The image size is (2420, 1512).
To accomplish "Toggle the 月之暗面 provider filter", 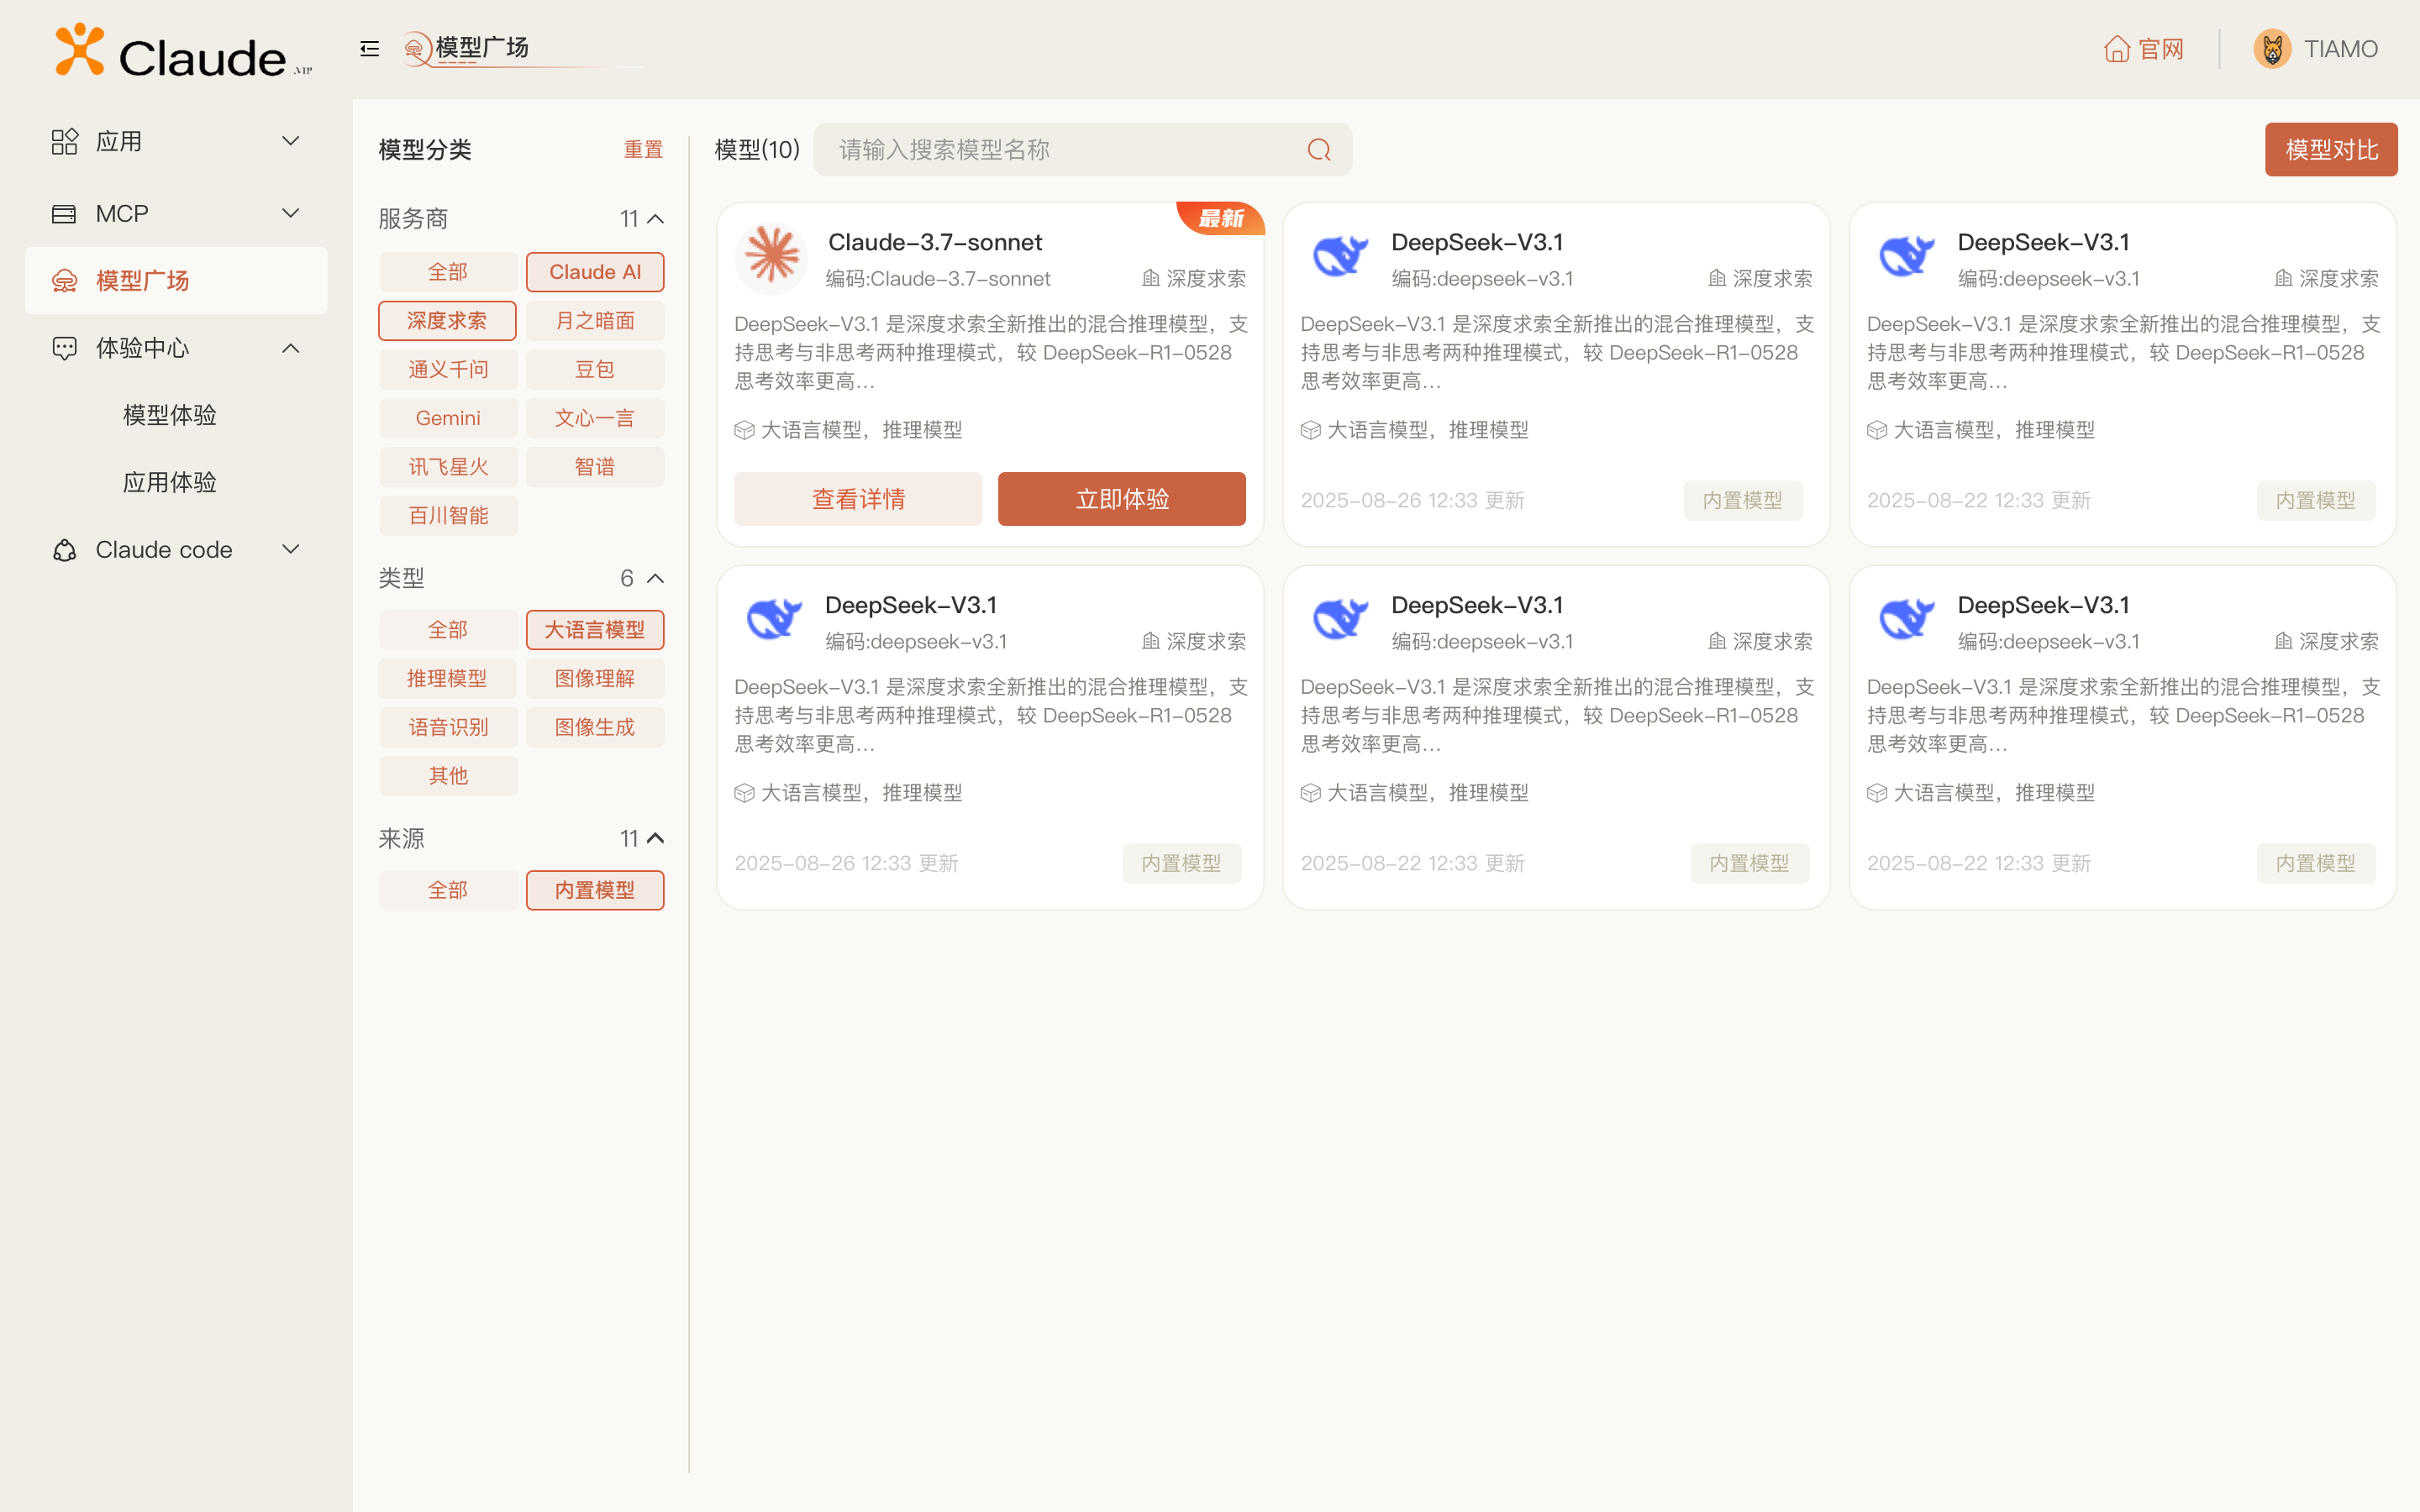I will pos(595,321).
